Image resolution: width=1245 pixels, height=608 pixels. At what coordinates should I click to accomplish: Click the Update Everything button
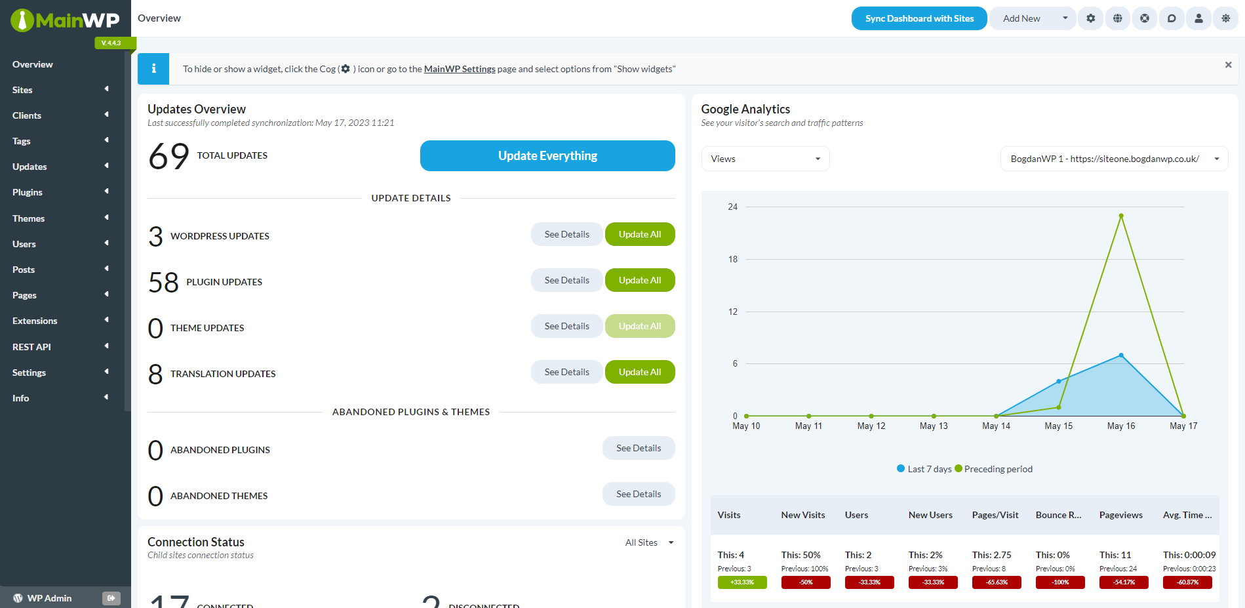tap(547, 155)
